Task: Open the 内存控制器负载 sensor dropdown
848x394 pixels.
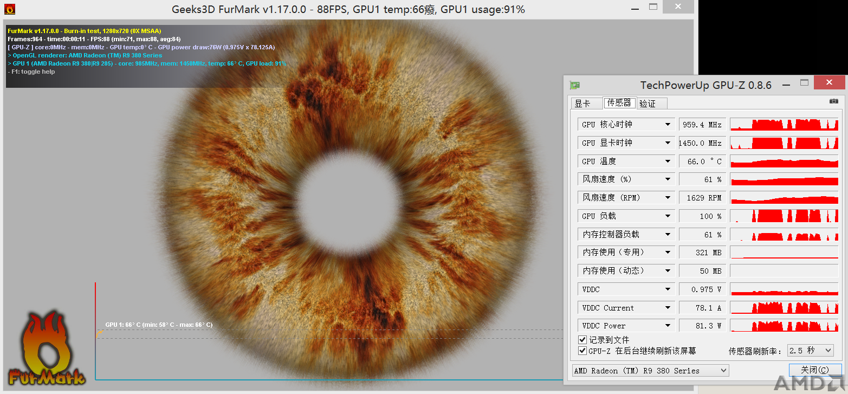Action: click(x=668, y=235)
